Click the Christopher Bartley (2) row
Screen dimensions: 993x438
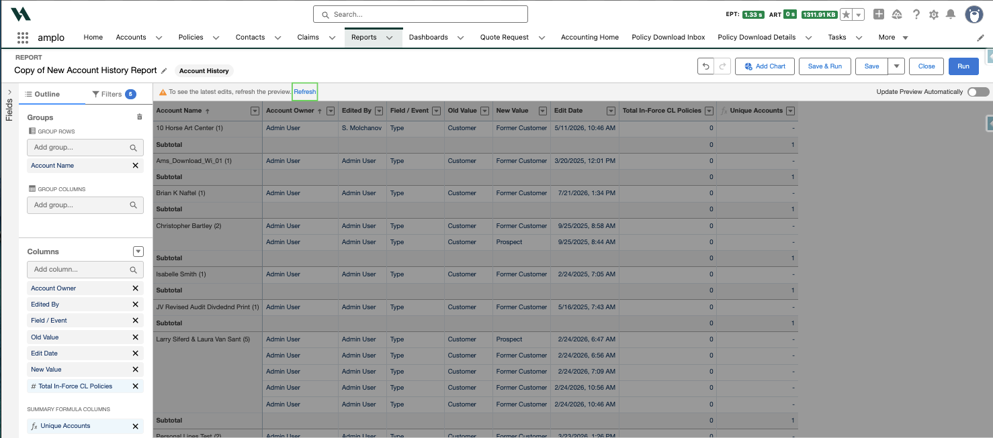point(188,226)
